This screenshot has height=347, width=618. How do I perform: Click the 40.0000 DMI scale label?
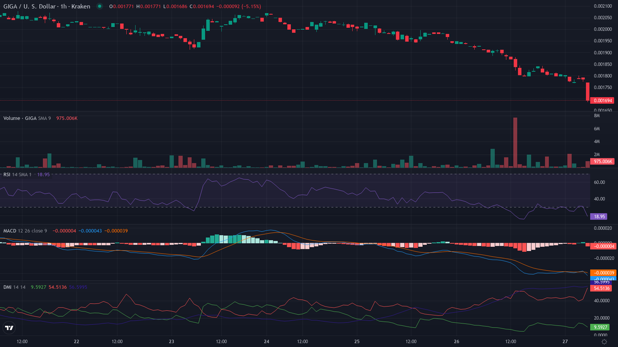[601, 301]
